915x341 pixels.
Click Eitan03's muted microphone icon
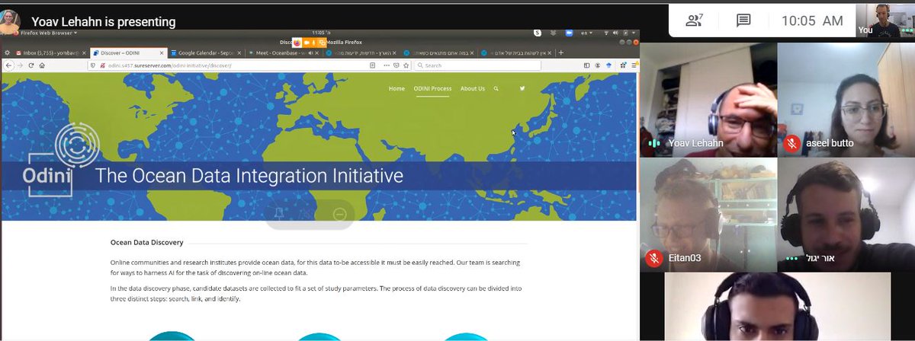coord(653,258)
